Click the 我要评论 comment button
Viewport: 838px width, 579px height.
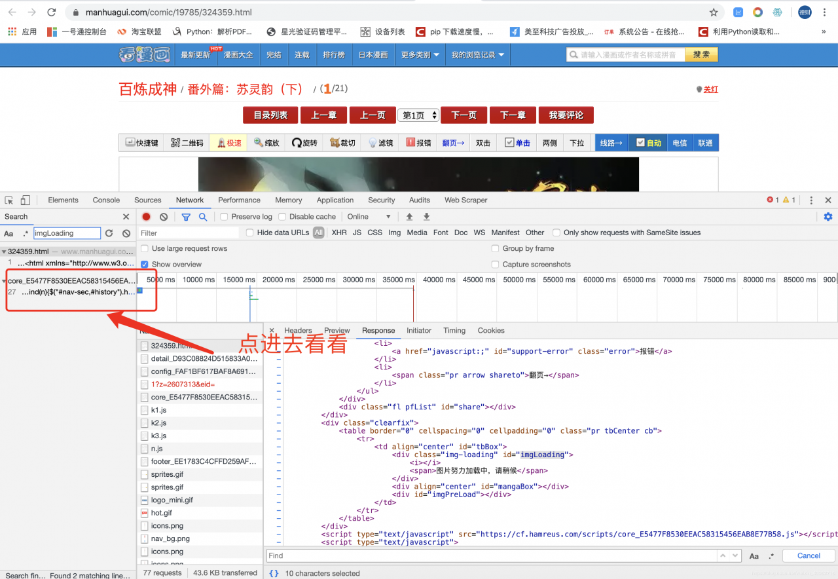(x=566, y=115)
